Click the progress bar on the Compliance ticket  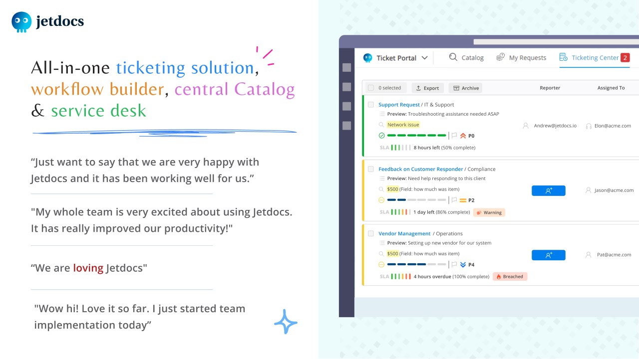click(x=417, y=200)
